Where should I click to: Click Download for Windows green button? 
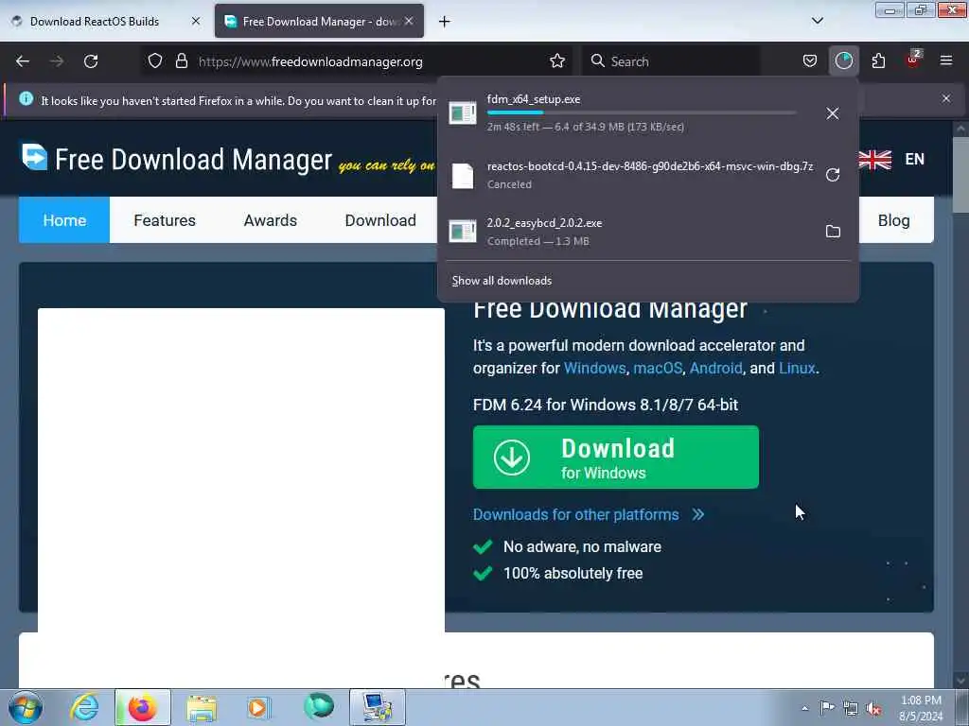tap(615, 458)
